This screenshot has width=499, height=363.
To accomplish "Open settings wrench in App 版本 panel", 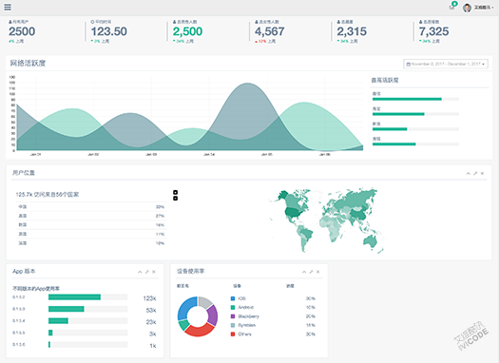I will click(146, 272).
